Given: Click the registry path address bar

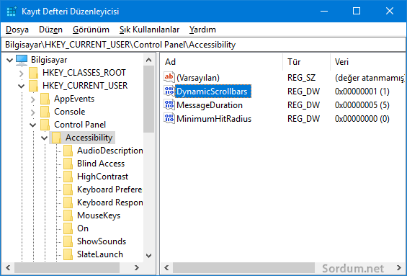Looking at the screenshot, I should tap(203, 45).
